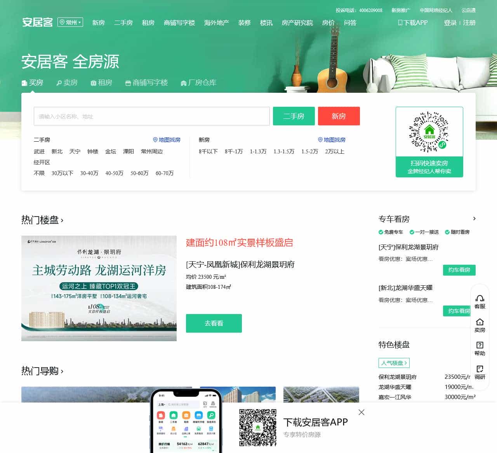Viewport: 497px width, 453px height.
Task: Open 房价 navigation item
Action: point(328,23)
